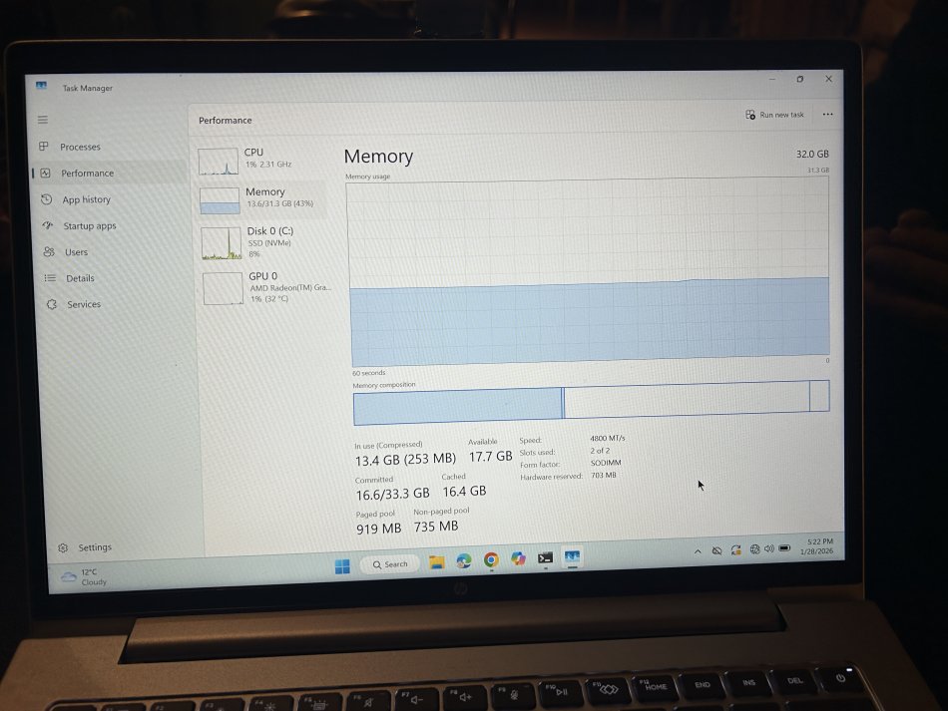View CPU performance via its thumbnail graph

pos(221,159)
